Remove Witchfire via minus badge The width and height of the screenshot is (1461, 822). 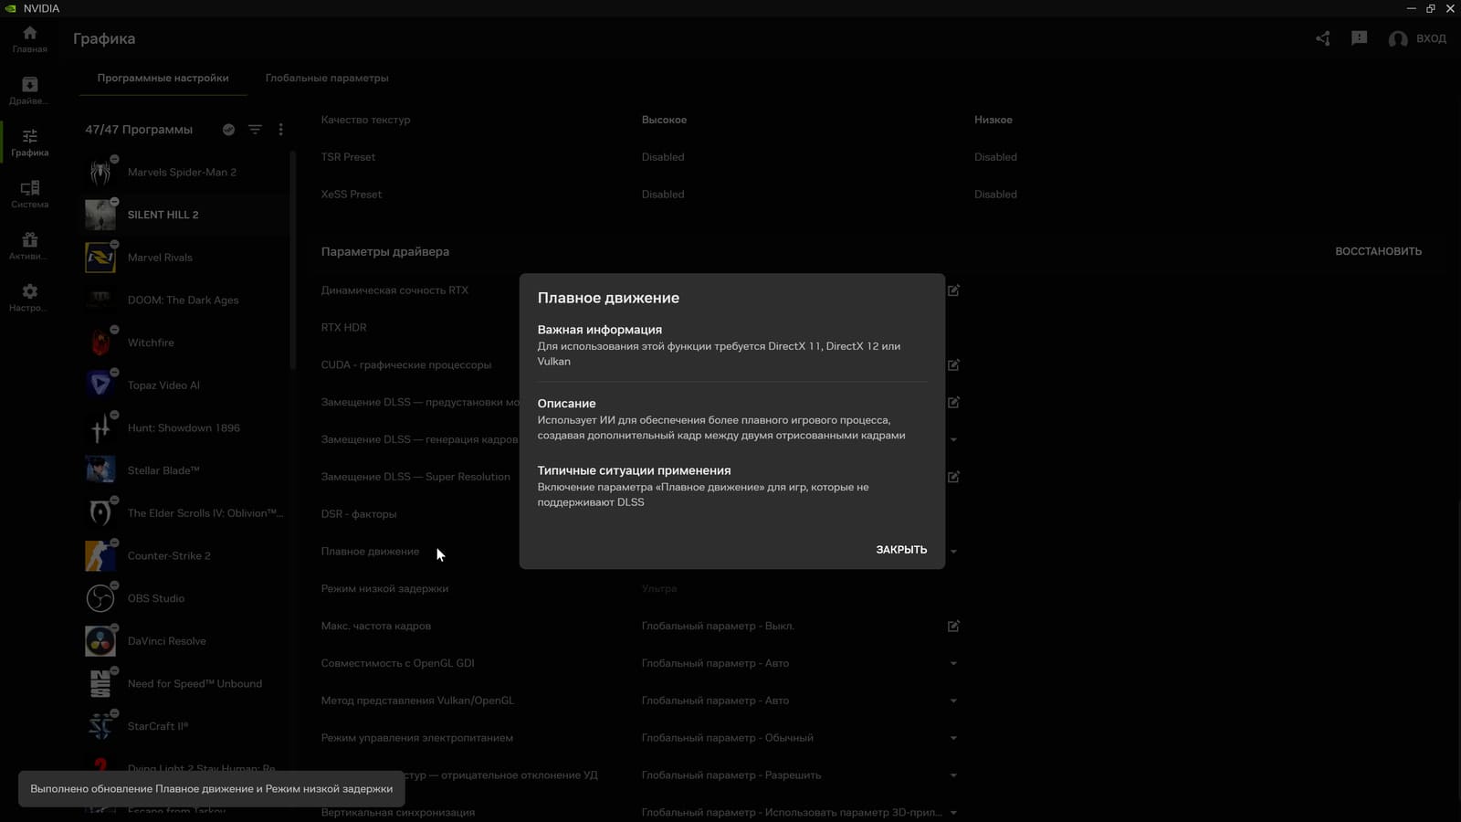[x=114, y=330]
